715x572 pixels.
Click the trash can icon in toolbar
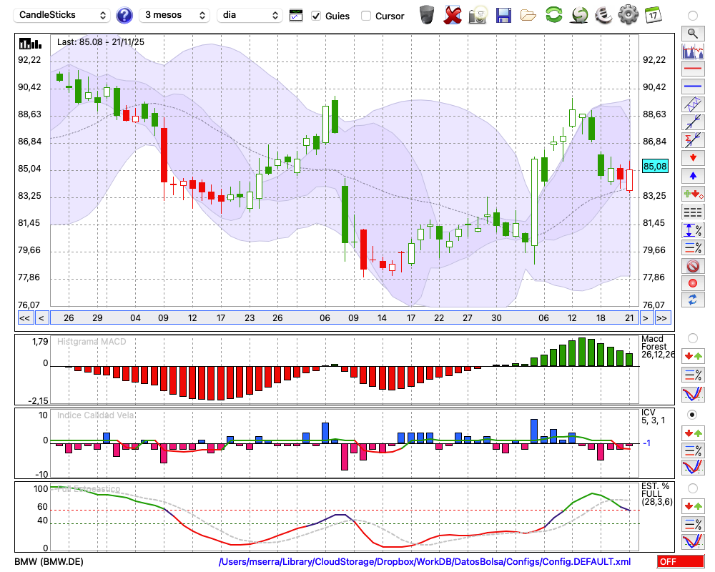(x=427, y=14)
